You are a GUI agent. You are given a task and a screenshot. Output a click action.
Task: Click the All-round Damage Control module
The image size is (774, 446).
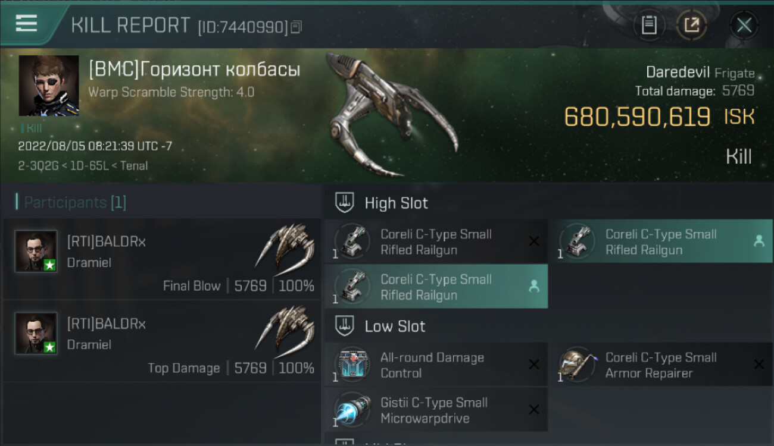pos(436,365)
